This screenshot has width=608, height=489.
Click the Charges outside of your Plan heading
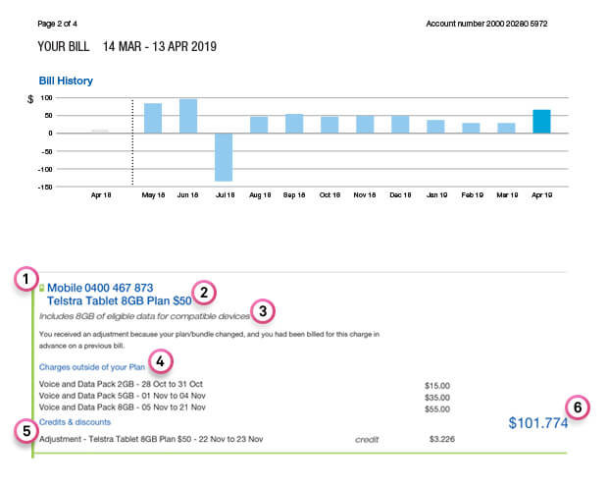tap(91, 366)
